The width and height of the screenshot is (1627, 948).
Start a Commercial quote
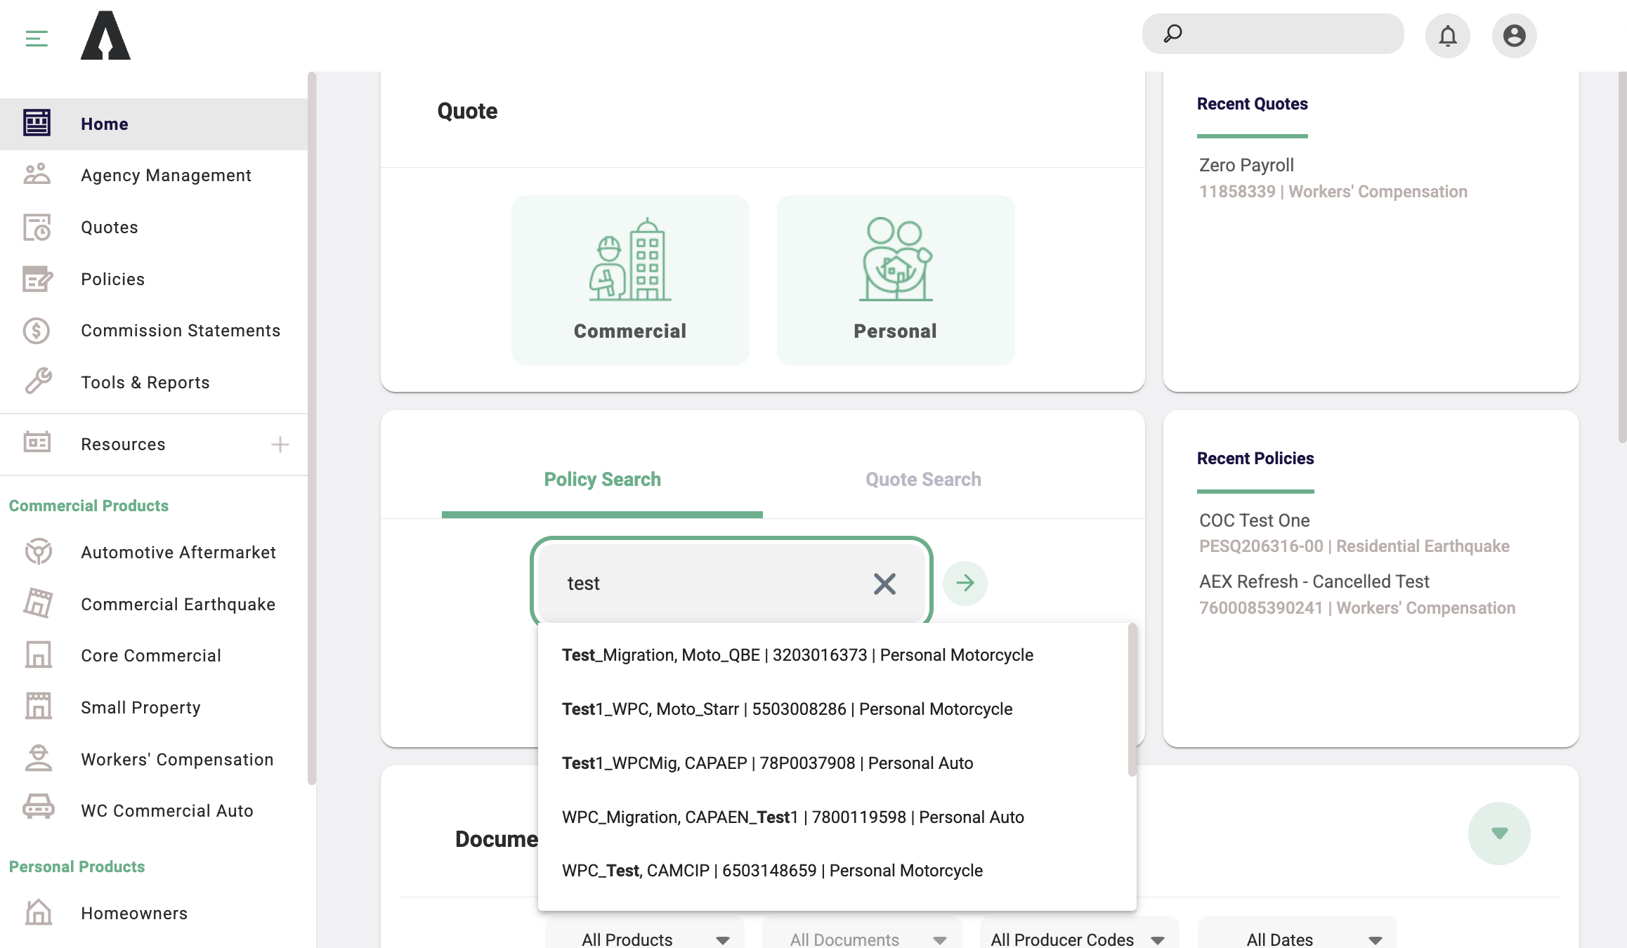coord(630,280)
